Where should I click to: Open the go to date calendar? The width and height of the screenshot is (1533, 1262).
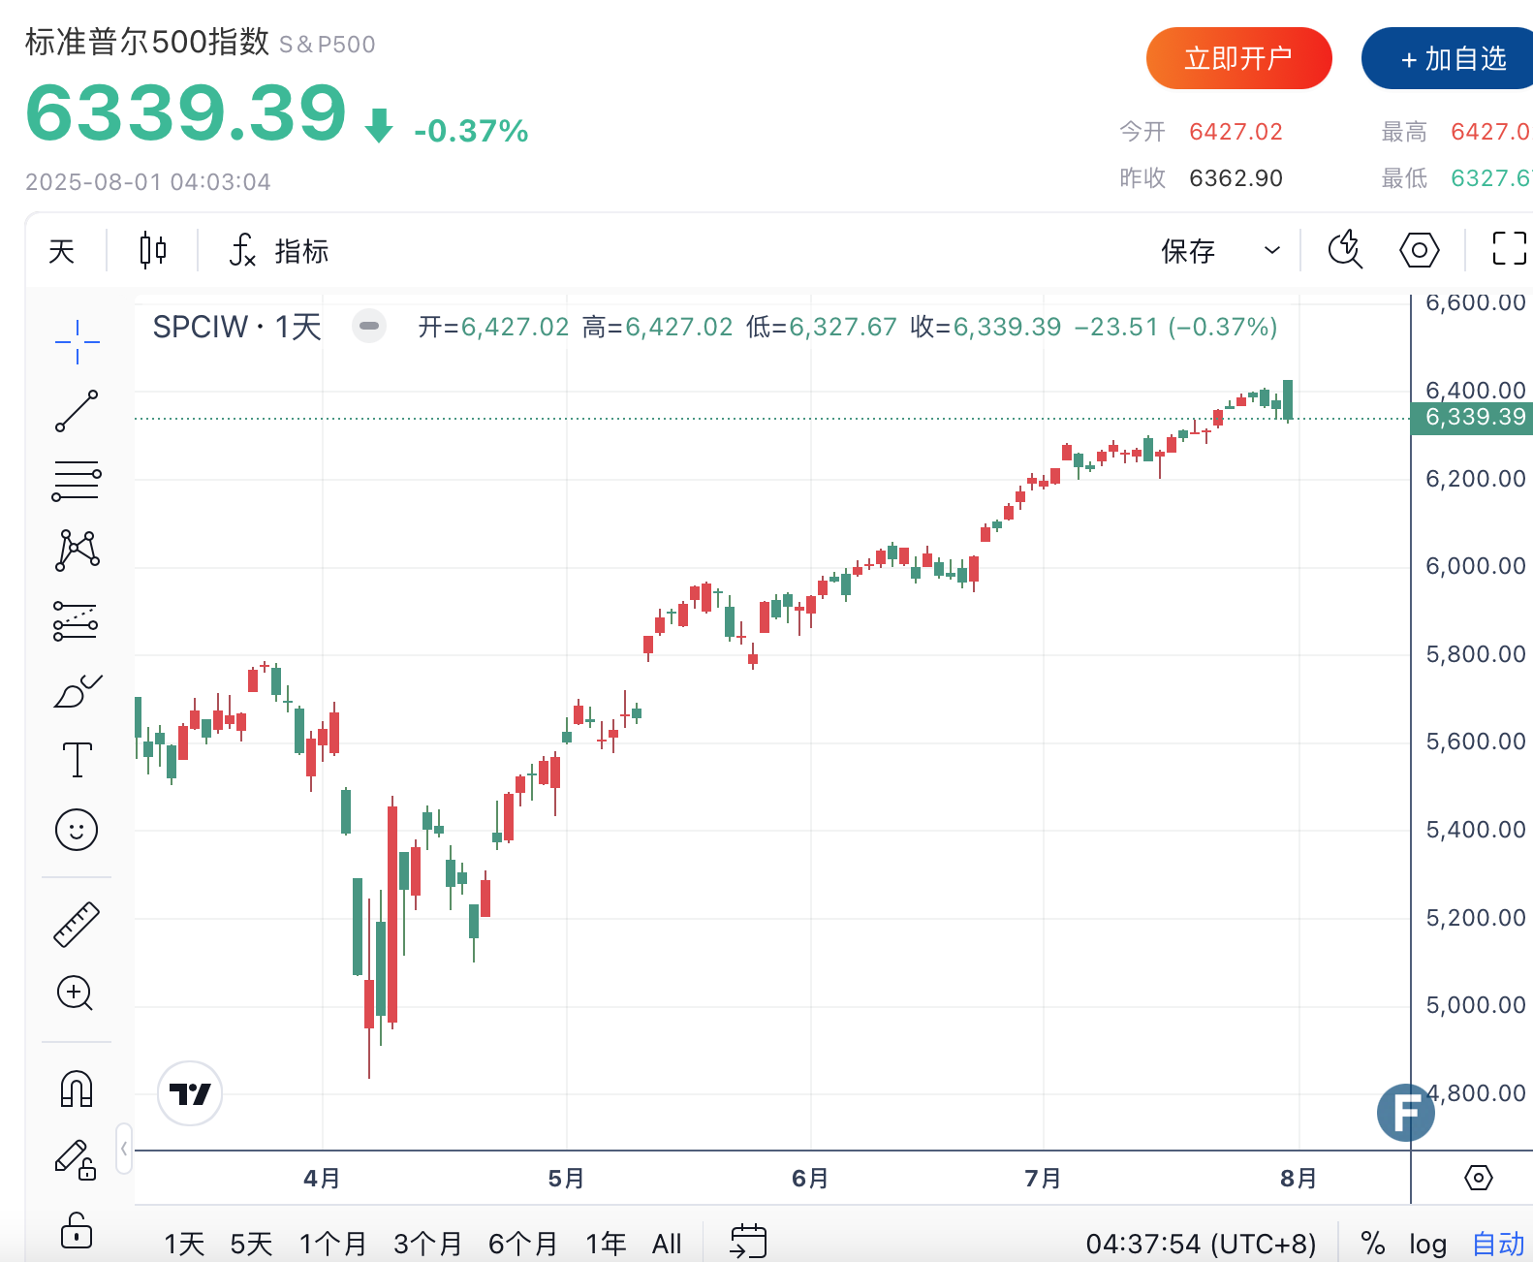(x=748, y=1242)
